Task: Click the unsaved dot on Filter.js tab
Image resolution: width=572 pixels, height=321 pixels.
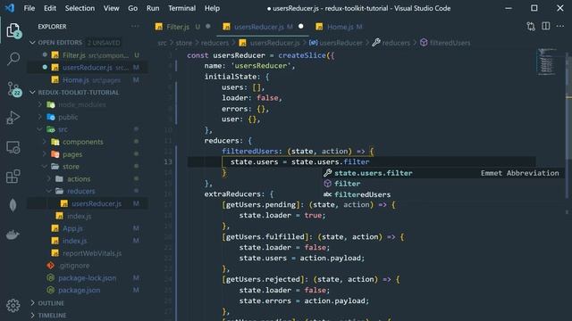Action: tap(208, 26)
